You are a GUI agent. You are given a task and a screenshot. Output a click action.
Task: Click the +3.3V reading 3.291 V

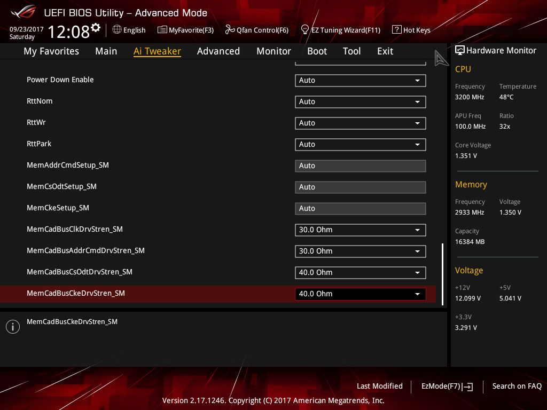click(466, 328)
